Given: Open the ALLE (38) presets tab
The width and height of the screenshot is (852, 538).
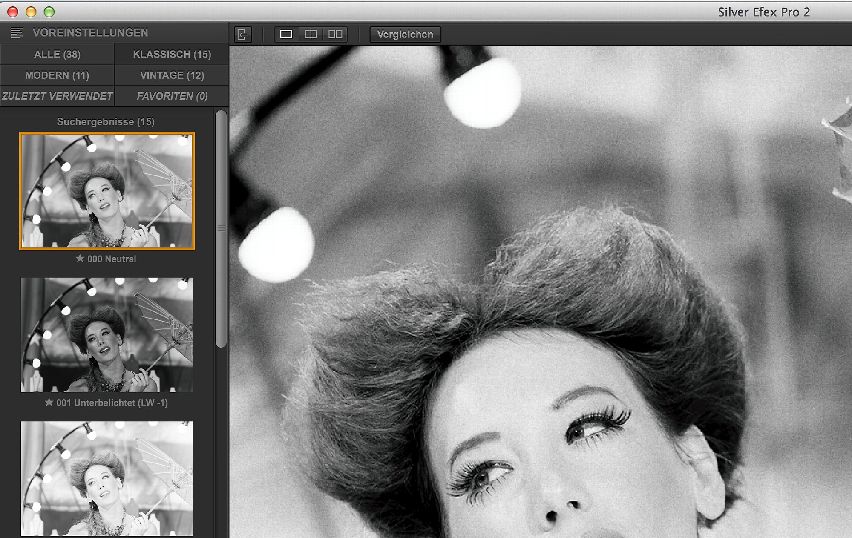Looking at the screenshot, I should 57,54.
